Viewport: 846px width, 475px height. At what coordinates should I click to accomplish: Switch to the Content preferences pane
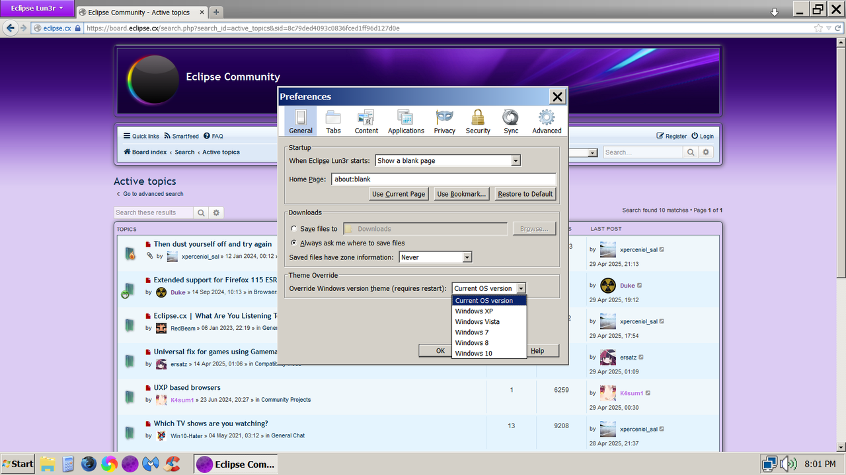pyautogui.click(x=366, y=121)
